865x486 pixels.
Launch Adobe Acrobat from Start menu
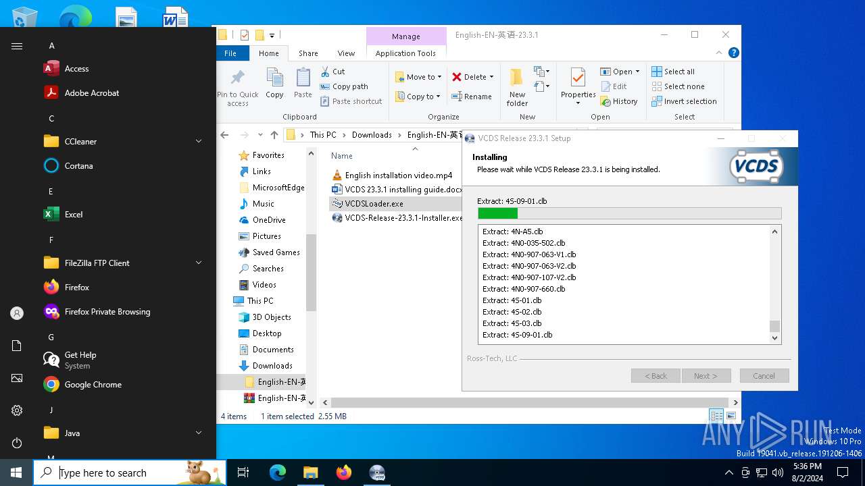click(x=81, y=93)
